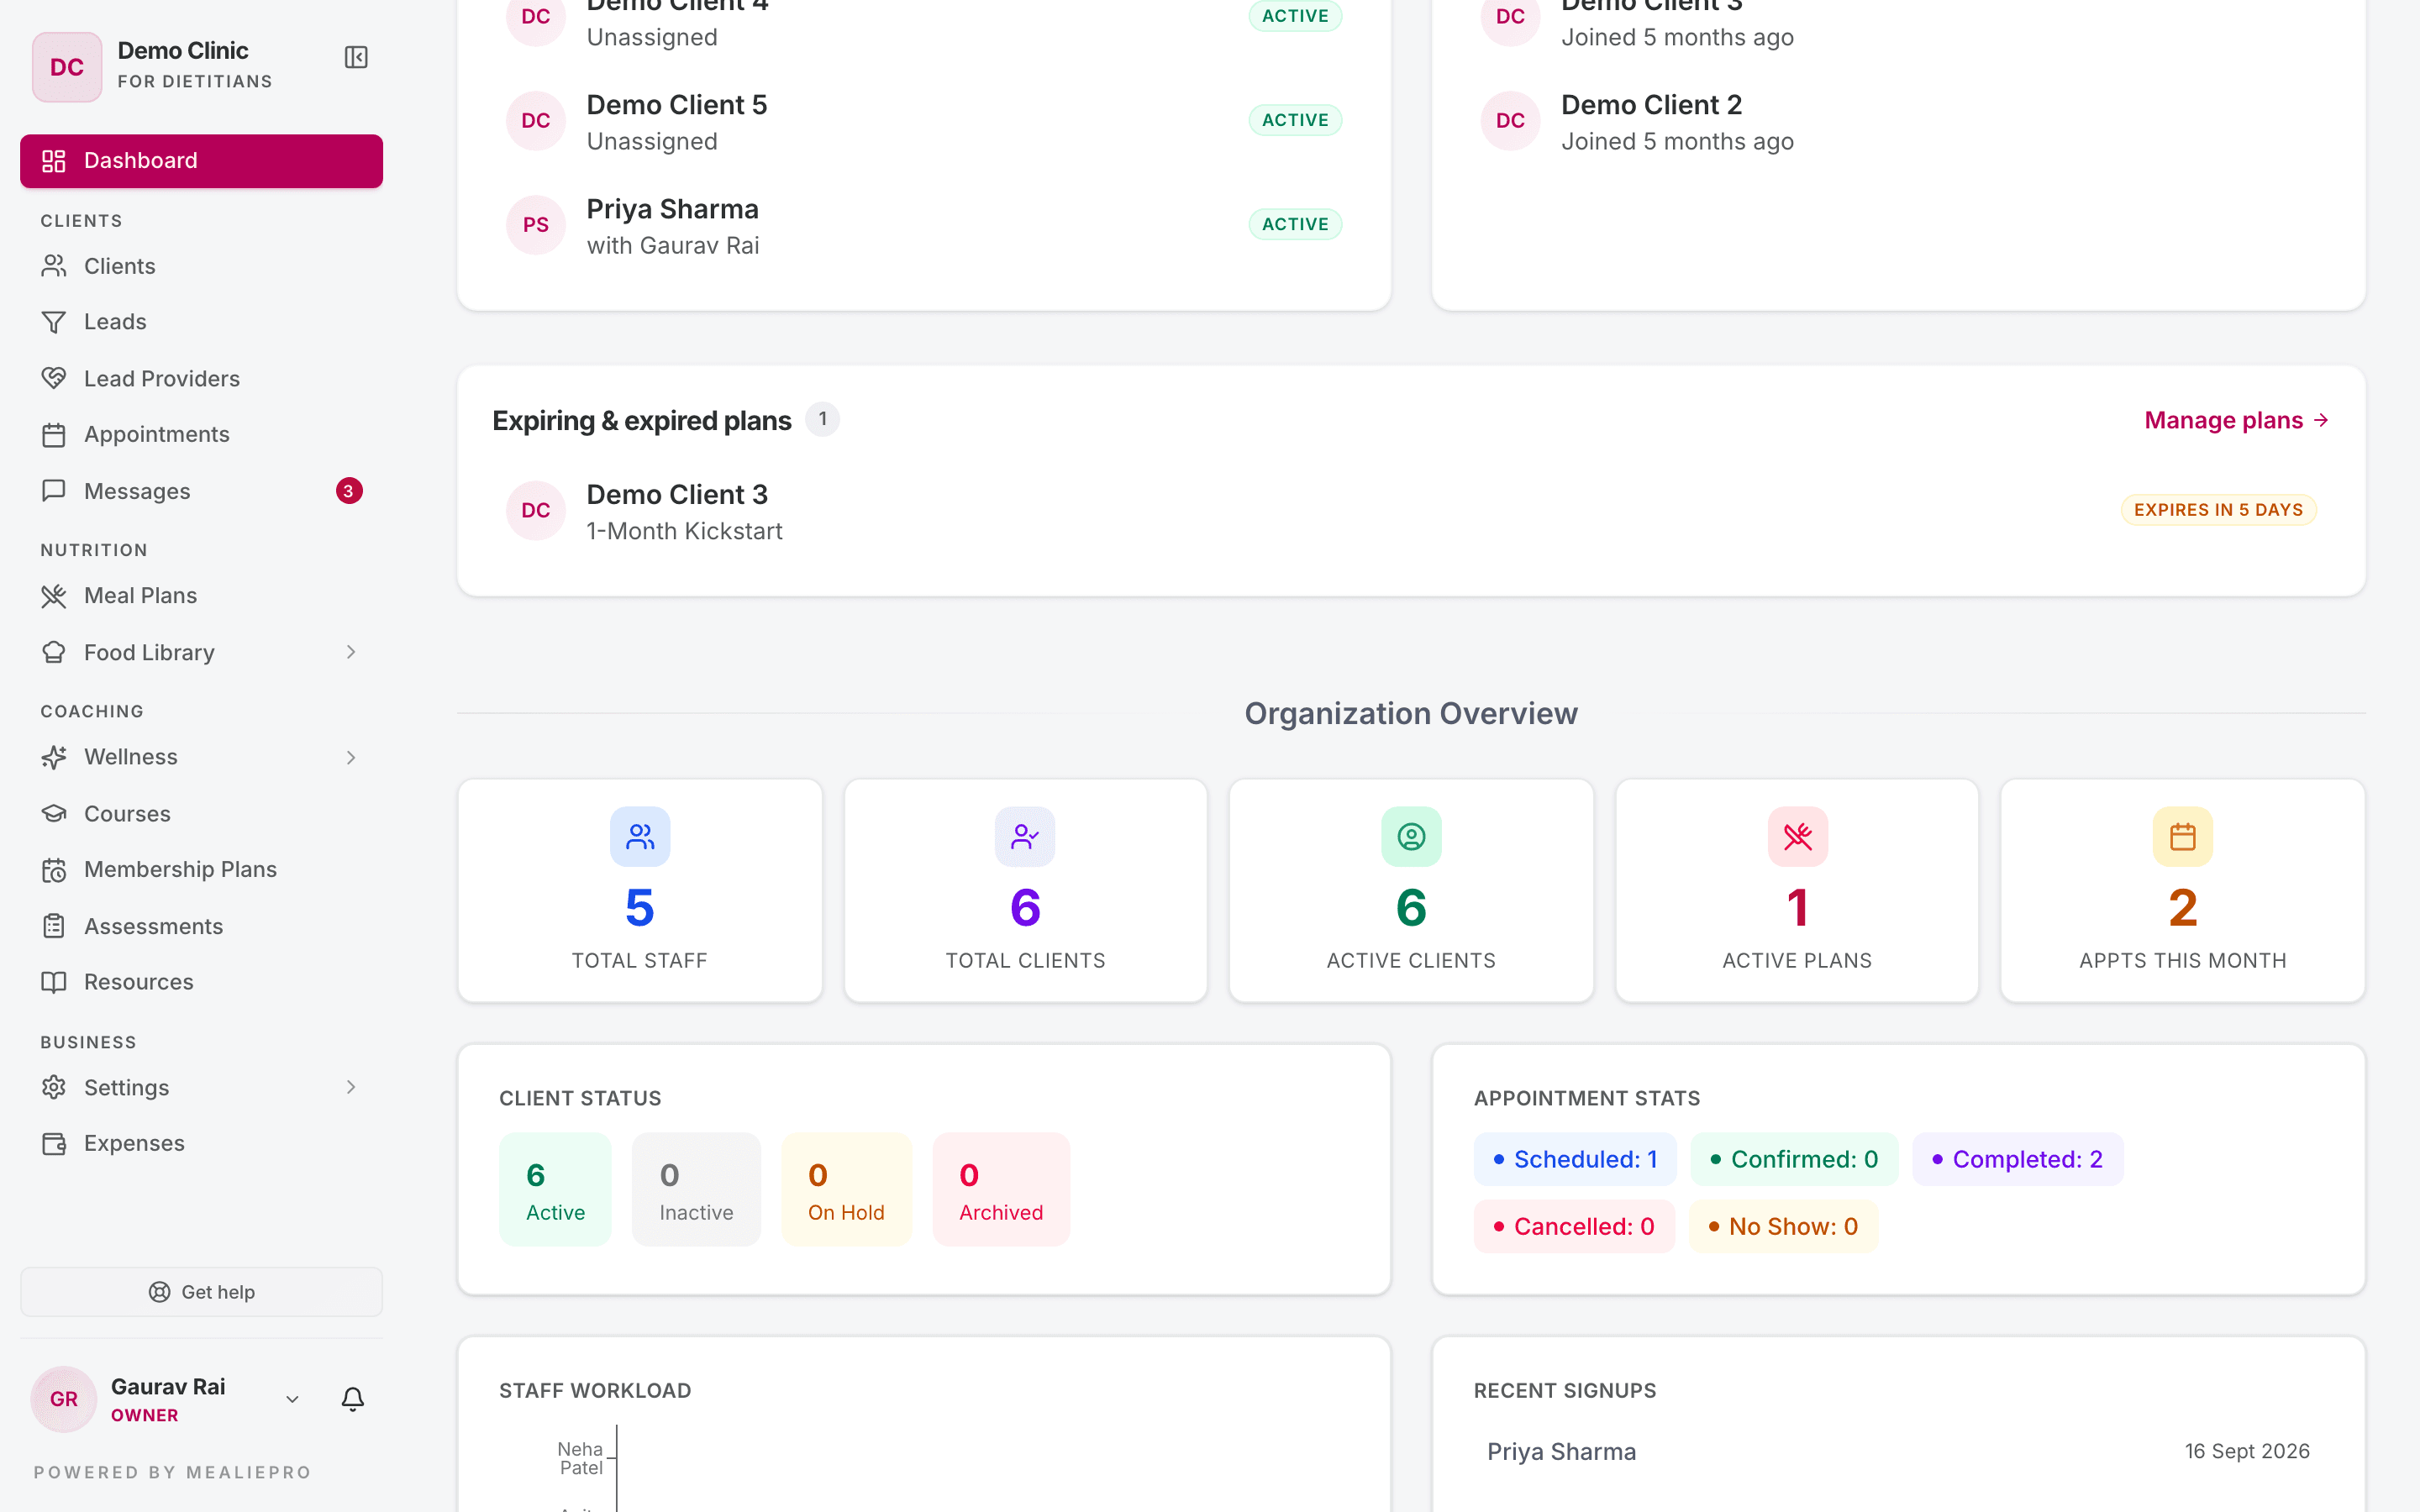This screenshot has width=2420, height=1512.
Task: Click the Manage plans link
Action: pos(2237,420)
